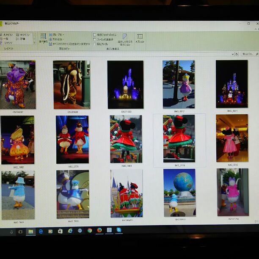Select the IMG_2861 Minnie red dress thumbnail

(126, 139)
